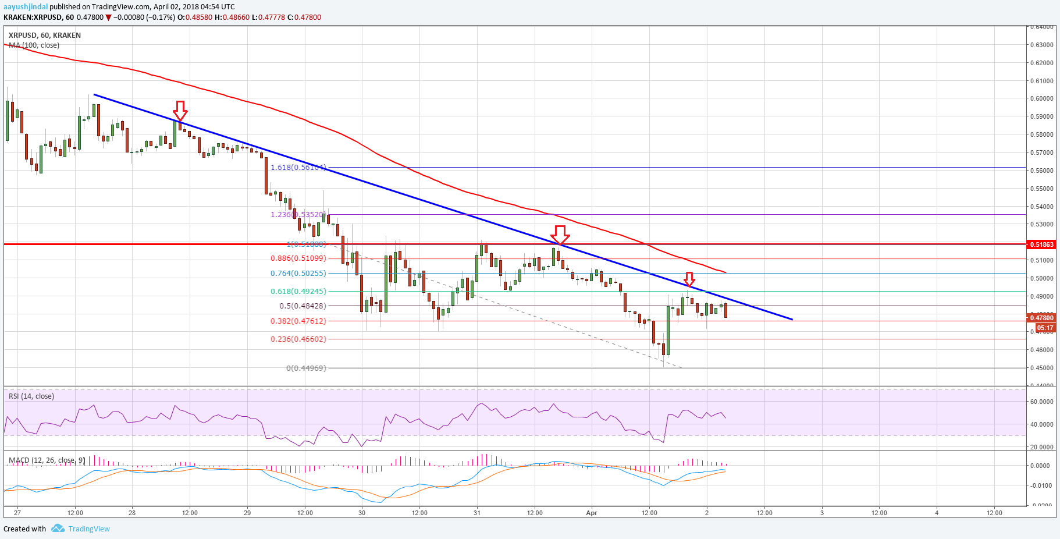
Task: Select the 'XRPUSD, 60, KRAKEN' chart title
Action: click(x=45, y=36)
